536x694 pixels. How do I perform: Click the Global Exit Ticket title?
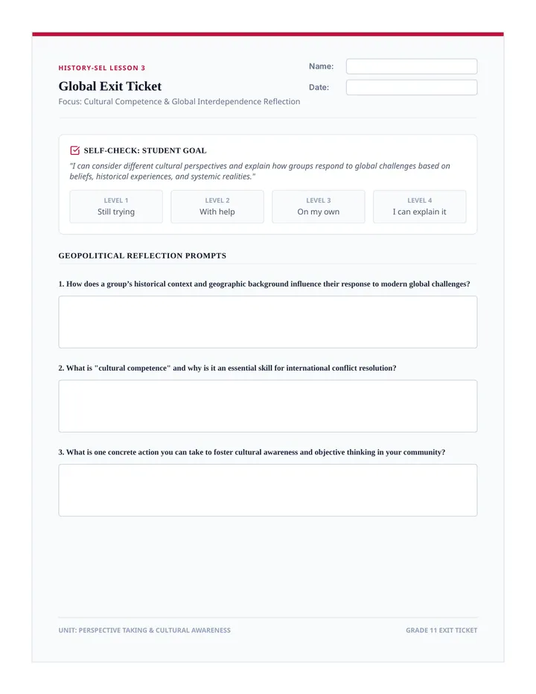109,86
